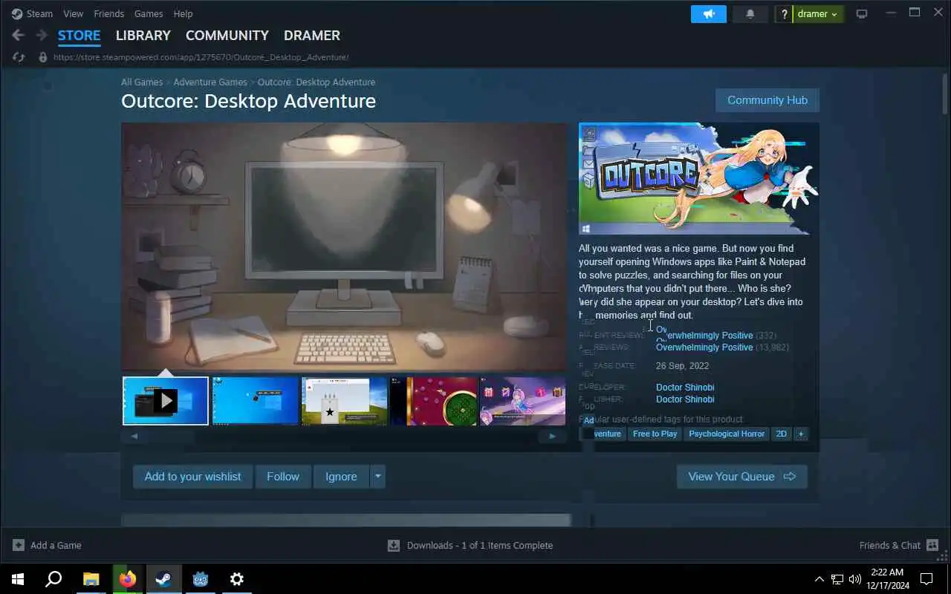Go to the LIBRARY tab

point(143,35)
